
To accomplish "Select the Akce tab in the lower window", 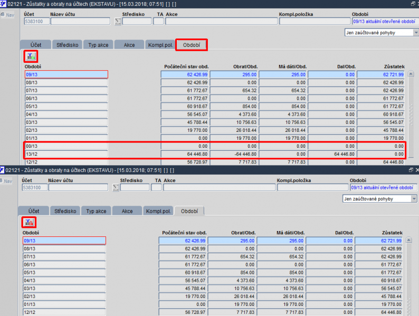I will 127,211.
